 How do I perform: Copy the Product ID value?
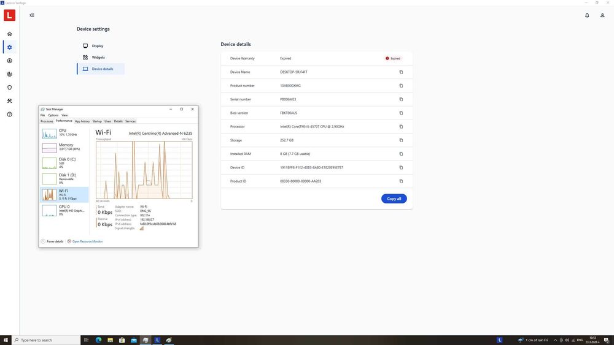tap(401, 181)
